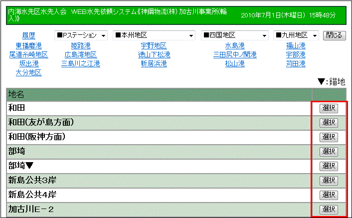Screen dimensions: 352x218
Task: Open the 水島港 link
Action: (235, 45)
